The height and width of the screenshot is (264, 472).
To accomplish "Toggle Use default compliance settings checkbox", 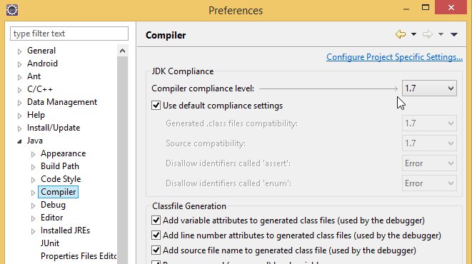I will click(156, 106).
